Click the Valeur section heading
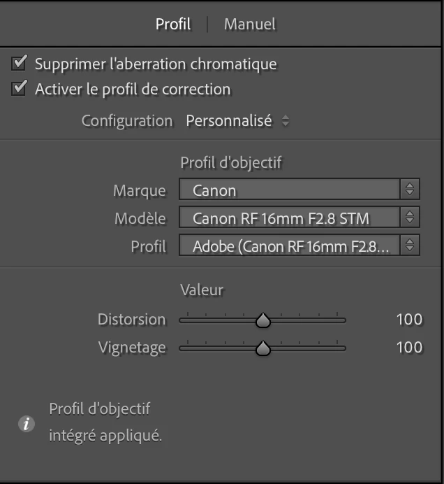Image resolution: width=444 pixels, height=484 pixels. [x=202, y=290]
